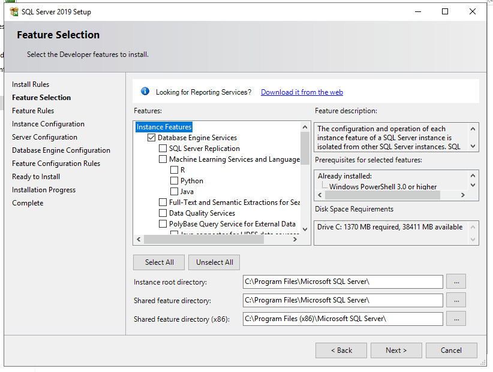Click Install Rules in the setup steps
This screenshot has width=493, height=372.
click(x=31, y=84)
